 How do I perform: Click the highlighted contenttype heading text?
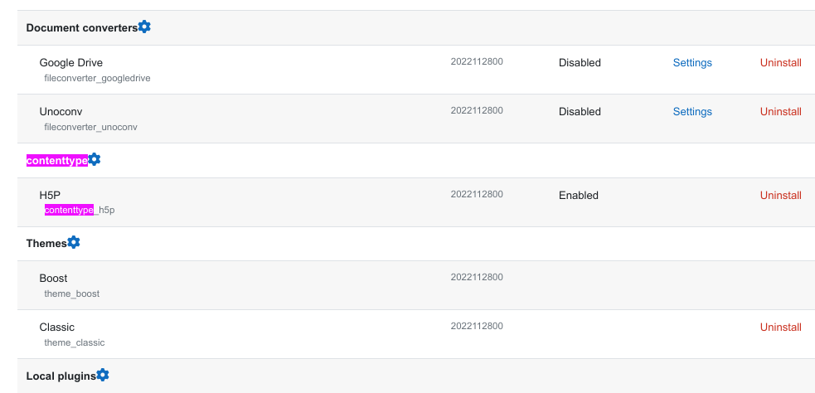pos(57,161)
